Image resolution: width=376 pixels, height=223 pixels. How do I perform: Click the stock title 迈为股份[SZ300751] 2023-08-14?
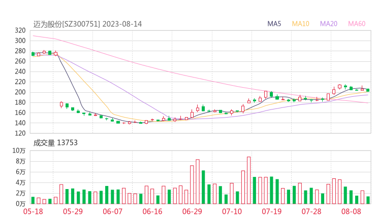click(87, 24)
